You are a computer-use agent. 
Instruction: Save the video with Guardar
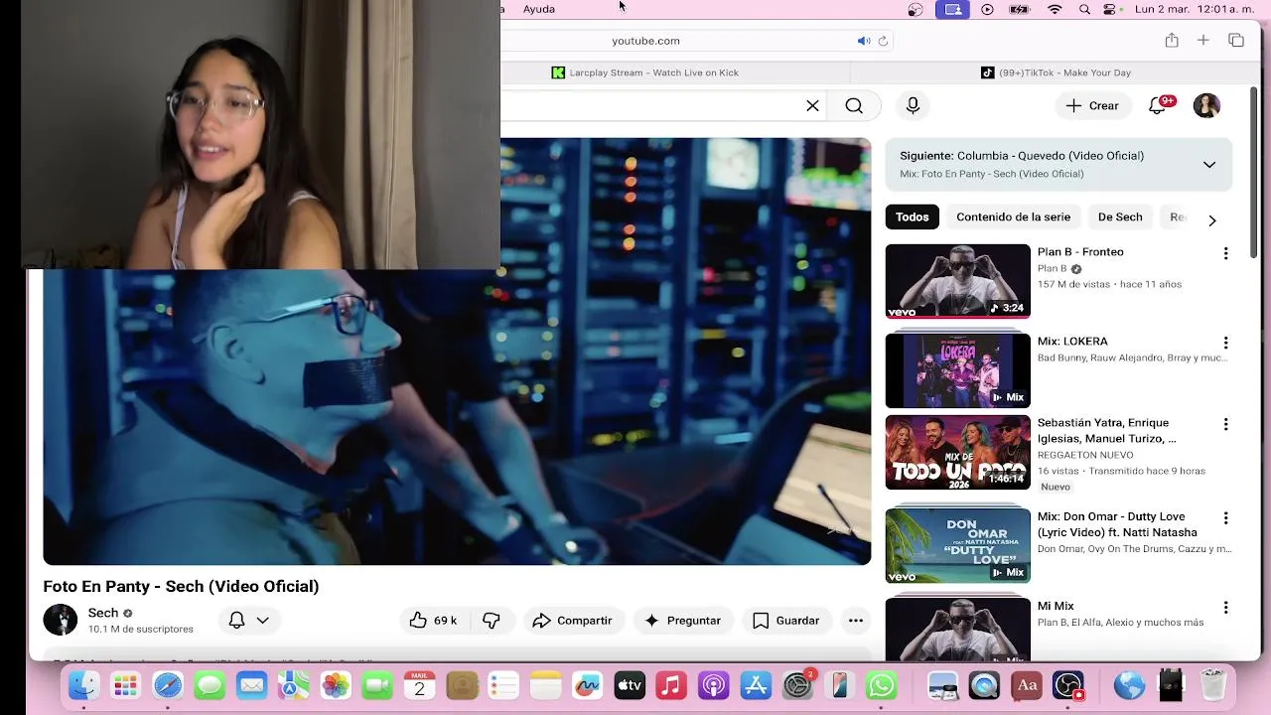[786, 621]
